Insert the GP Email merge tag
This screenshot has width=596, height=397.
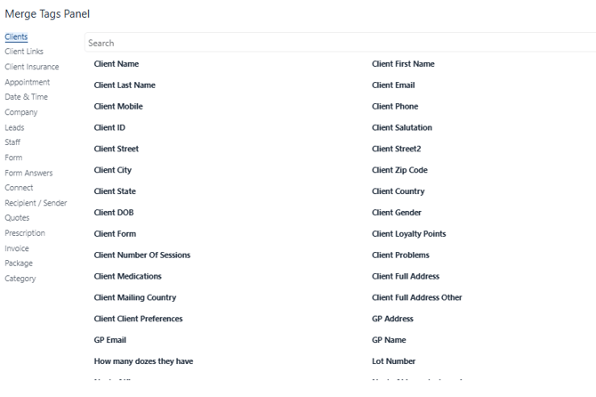[x=111, y=340]
